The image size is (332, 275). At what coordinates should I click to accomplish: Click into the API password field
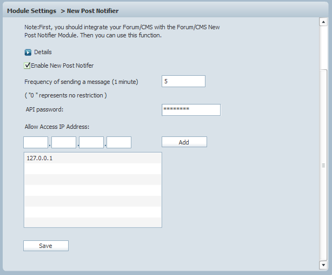click(x=191, y=110)
